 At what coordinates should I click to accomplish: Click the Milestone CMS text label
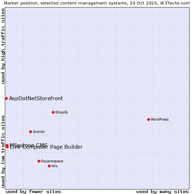(x=28, y=144)
